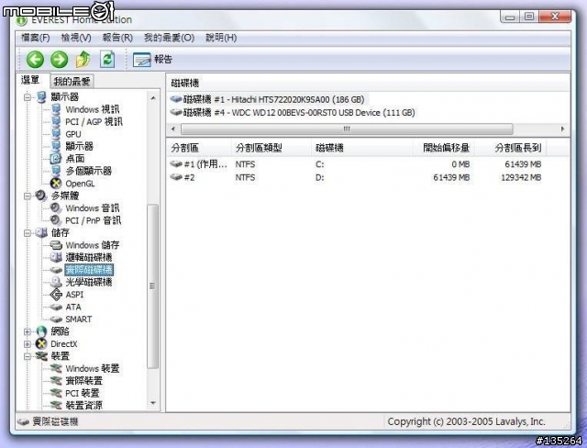Select the OpenGL X icon
The height and width of the screenshot is (448, 587).
point(56,184)
